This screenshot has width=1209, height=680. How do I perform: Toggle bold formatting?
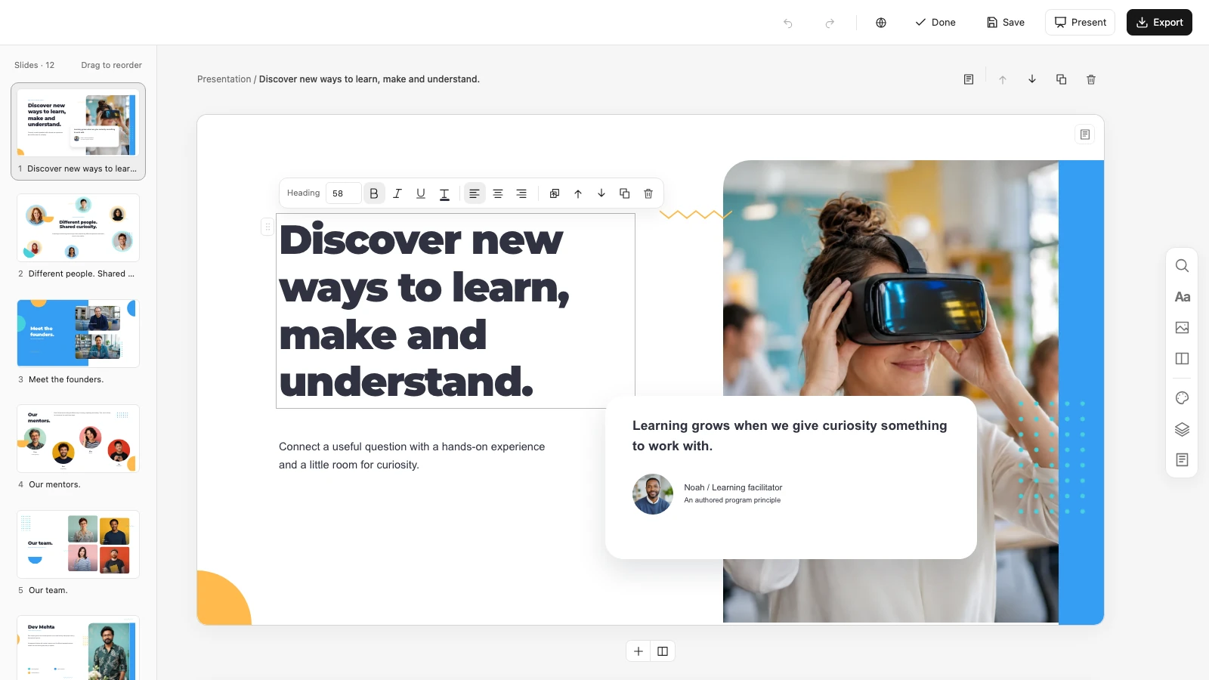pos(374,193)
